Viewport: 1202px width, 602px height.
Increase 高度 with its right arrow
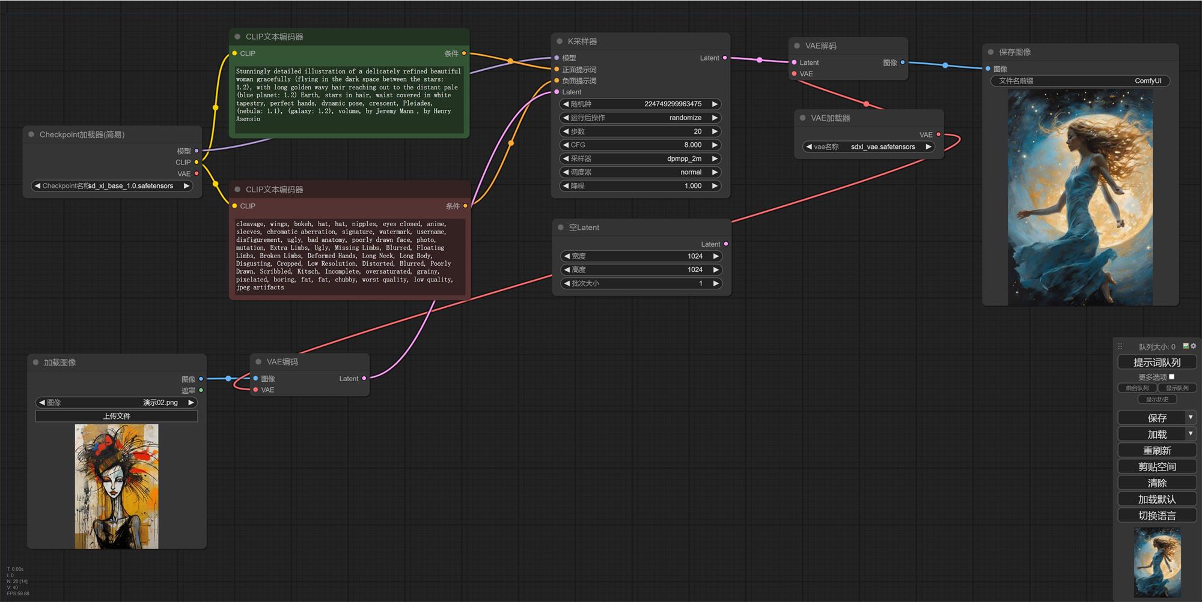click(x=716, y=270)
